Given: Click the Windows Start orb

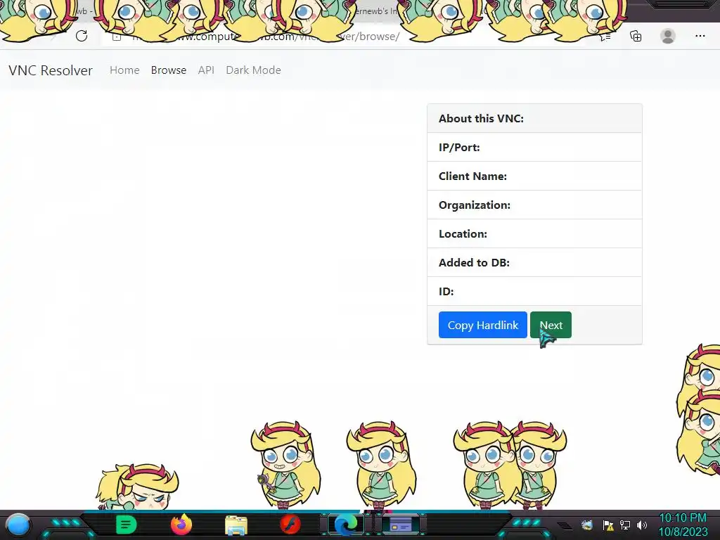Looking at the screenshot, I should coord(18,525).
